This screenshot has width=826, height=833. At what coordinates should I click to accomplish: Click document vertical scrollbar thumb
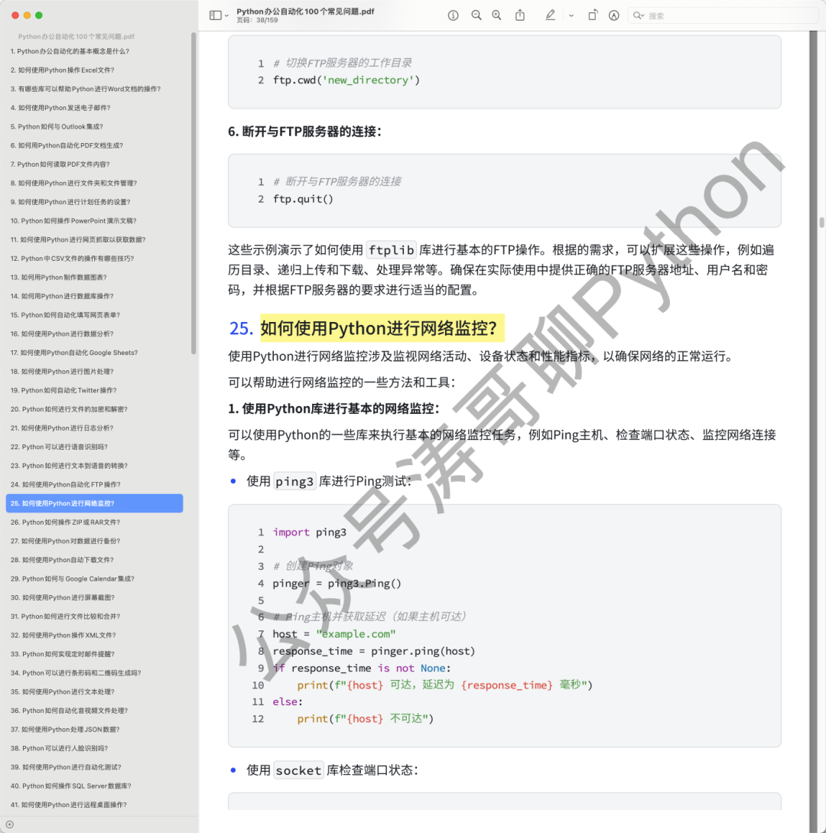click(x=821, y=223)
